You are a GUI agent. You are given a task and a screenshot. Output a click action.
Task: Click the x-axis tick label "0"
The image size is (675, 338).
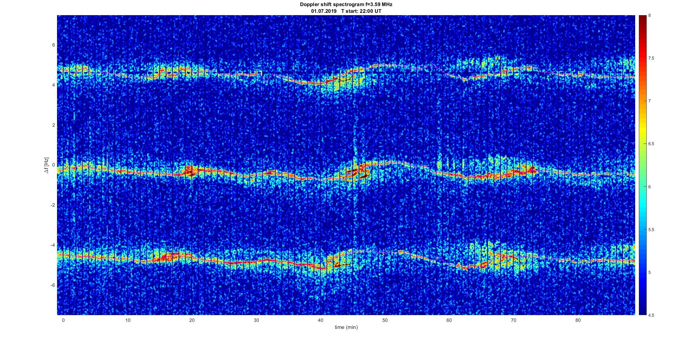coord(63,320)
